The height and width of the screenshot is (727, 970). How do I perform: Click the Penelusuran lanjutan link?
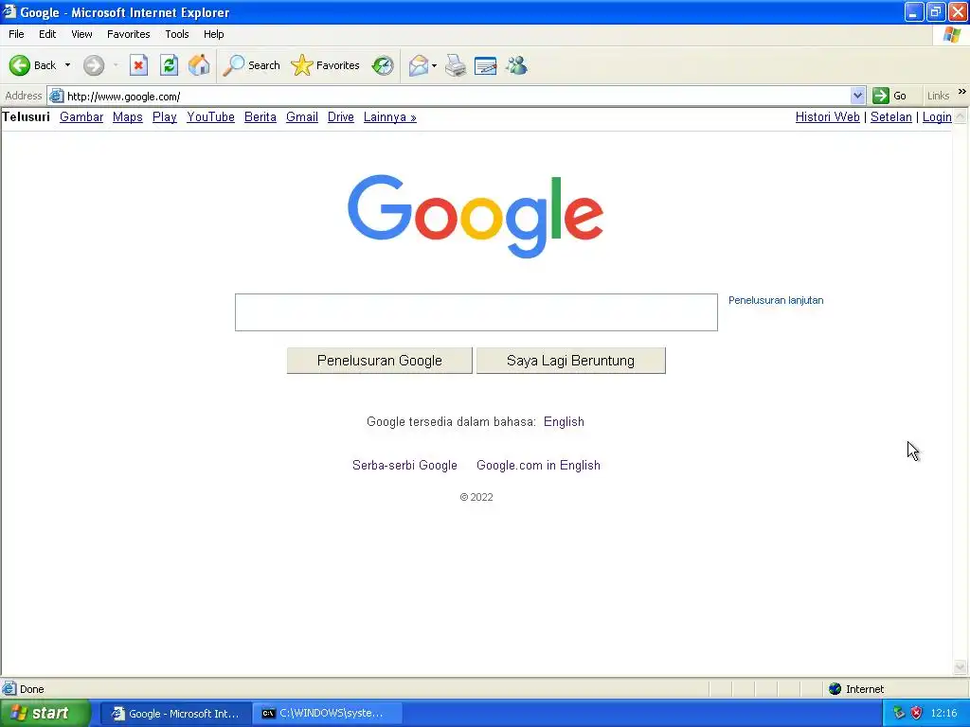776,300
